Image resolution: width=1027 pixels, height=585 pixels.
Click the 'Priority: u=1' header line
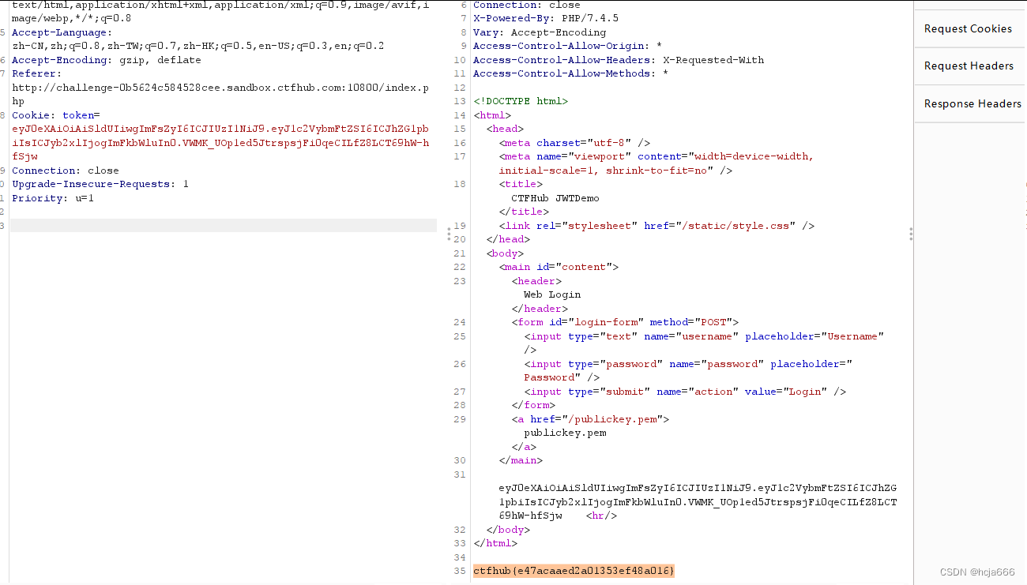pyautogui.click(x=53, y=198)
